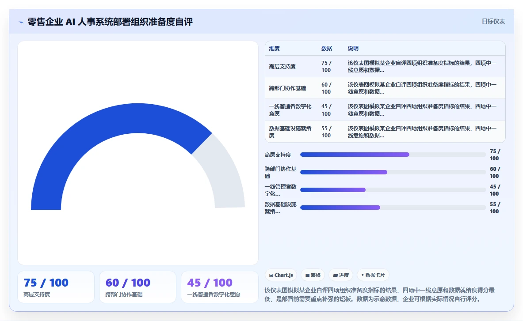Viewport: 523px width, 321px height.
Task: Select the 数据卡片 tag chip
Action: click(x=373, y=275)
